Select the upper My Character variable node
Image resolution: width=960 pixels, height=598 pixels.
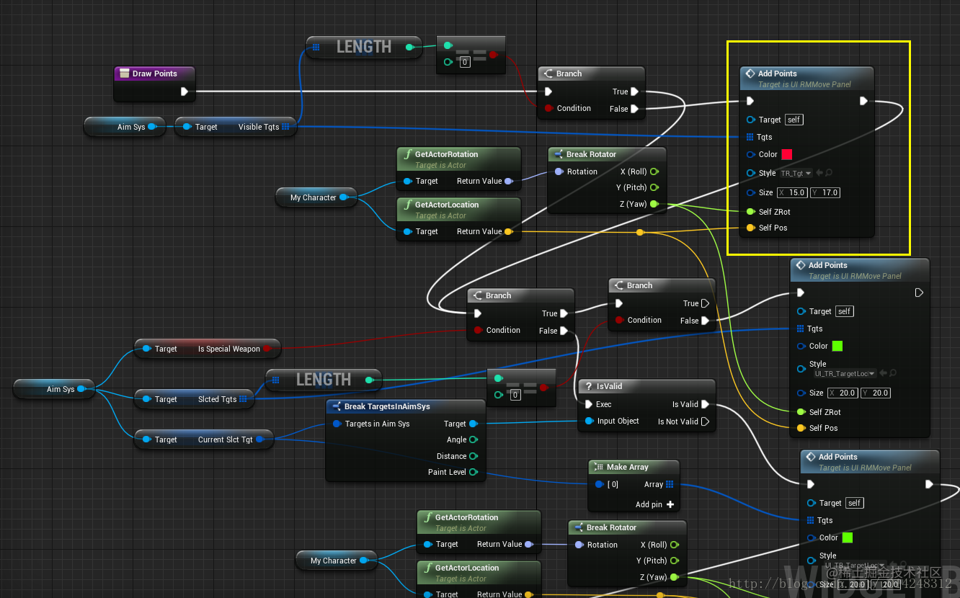[x=317, y=197]
